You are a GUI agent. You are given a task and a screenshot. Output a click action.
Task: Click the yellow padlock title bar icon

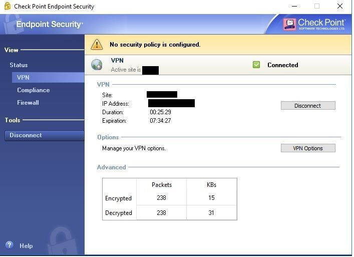[x=7, y=7]
